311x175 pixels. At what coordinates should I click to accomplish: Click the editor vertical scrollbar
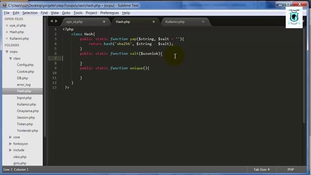point(305,75)
